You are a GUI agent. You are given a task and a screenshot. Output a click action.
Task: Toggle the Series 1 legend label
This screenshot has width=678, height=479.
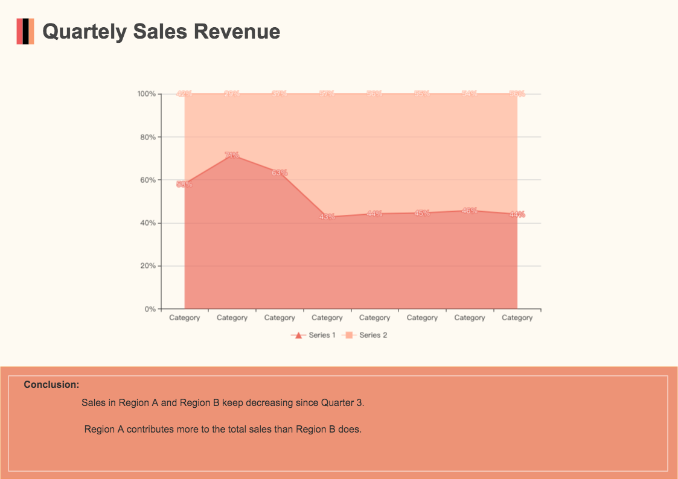[x=322, y=335]
